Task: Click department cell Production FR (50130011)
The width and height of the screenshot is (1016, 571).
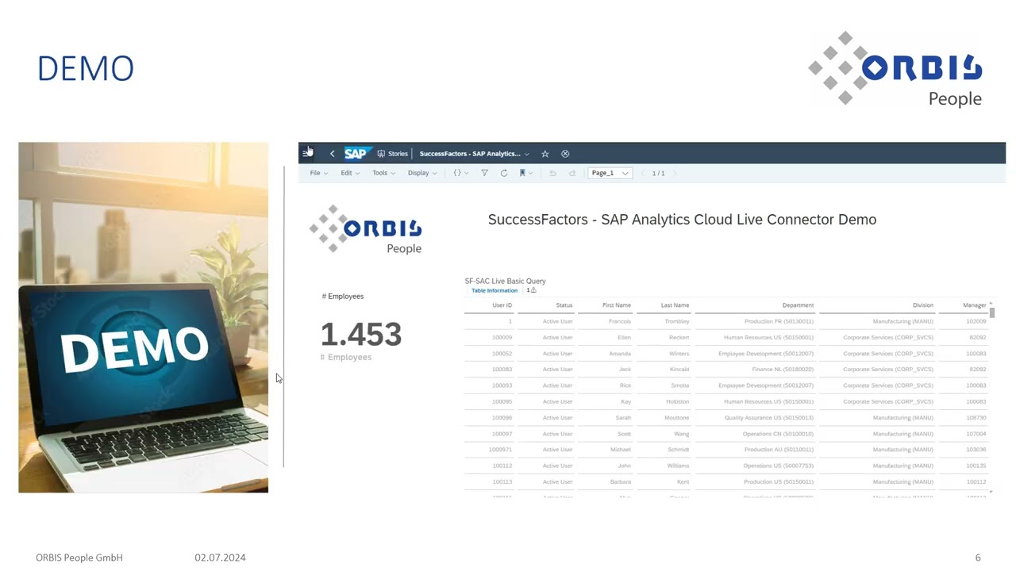Action: [x=779, y=322]
